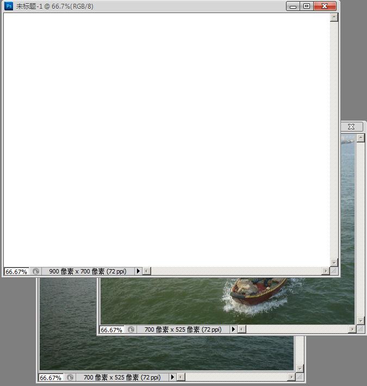Screen dimensions: 367x386
Task: Maximize the 未标题-1 document window
Action: point(307,6)
